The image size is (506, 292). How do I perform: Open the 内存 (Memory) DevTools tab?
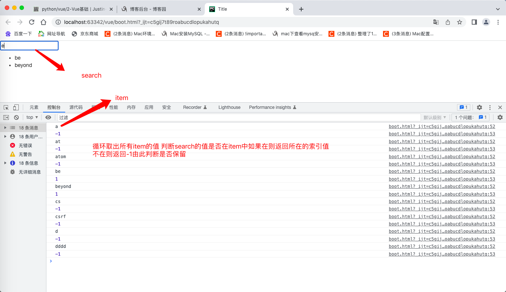coord(131,107)
